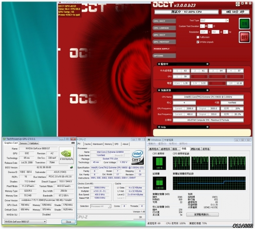
Task: Open the Test Type dropdown in OCCT
Action: 228,20
